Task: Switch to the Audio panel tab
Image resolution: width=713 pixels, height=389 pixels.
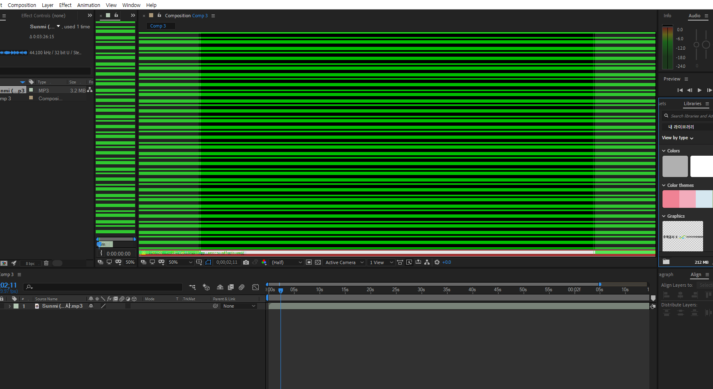Action: [x=694, y=16]
